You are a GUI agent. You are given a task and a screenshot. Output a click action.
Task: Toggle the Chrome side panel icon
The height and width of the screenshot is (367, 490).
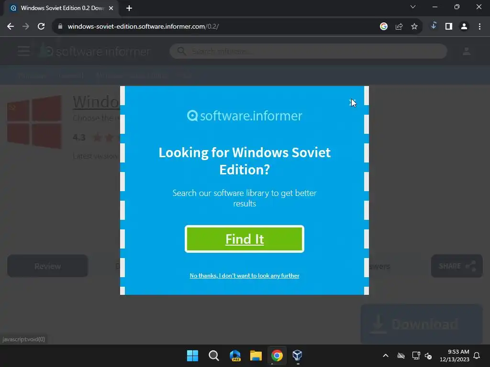pos(449,27)
